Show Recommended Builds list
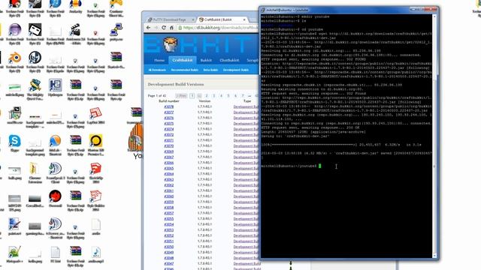Image resolution: width=481 pixels, height=270 pixels. pos(185,70)
